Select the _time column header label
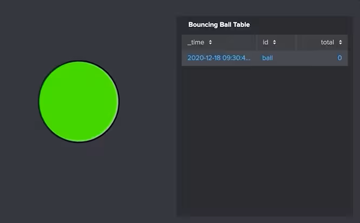This screenshot has height=223, width=360. pos(196,42)
